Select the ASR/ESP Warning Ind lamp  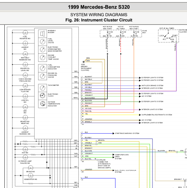[x=25, y=128]
